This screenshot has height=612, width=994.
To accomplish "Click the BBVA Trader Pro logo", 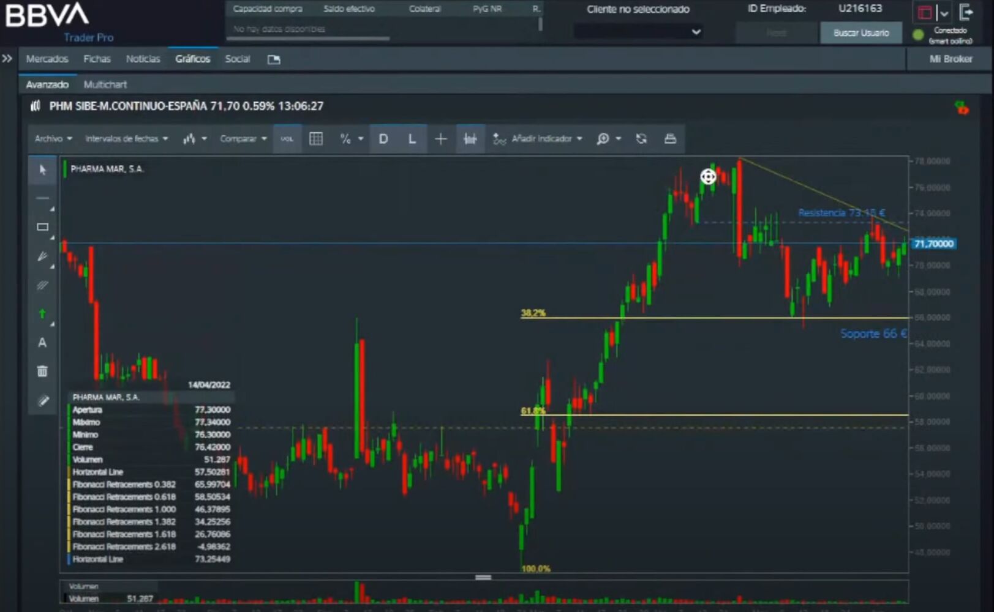I will pos(59,23).
